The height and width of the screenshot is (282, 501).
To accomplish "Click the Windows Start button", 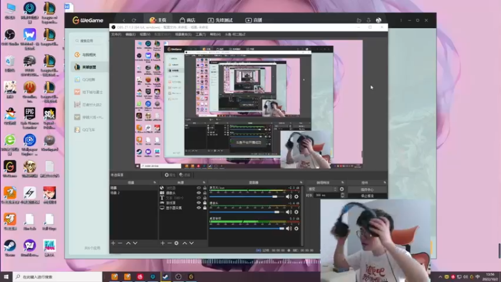I will 6,276.
